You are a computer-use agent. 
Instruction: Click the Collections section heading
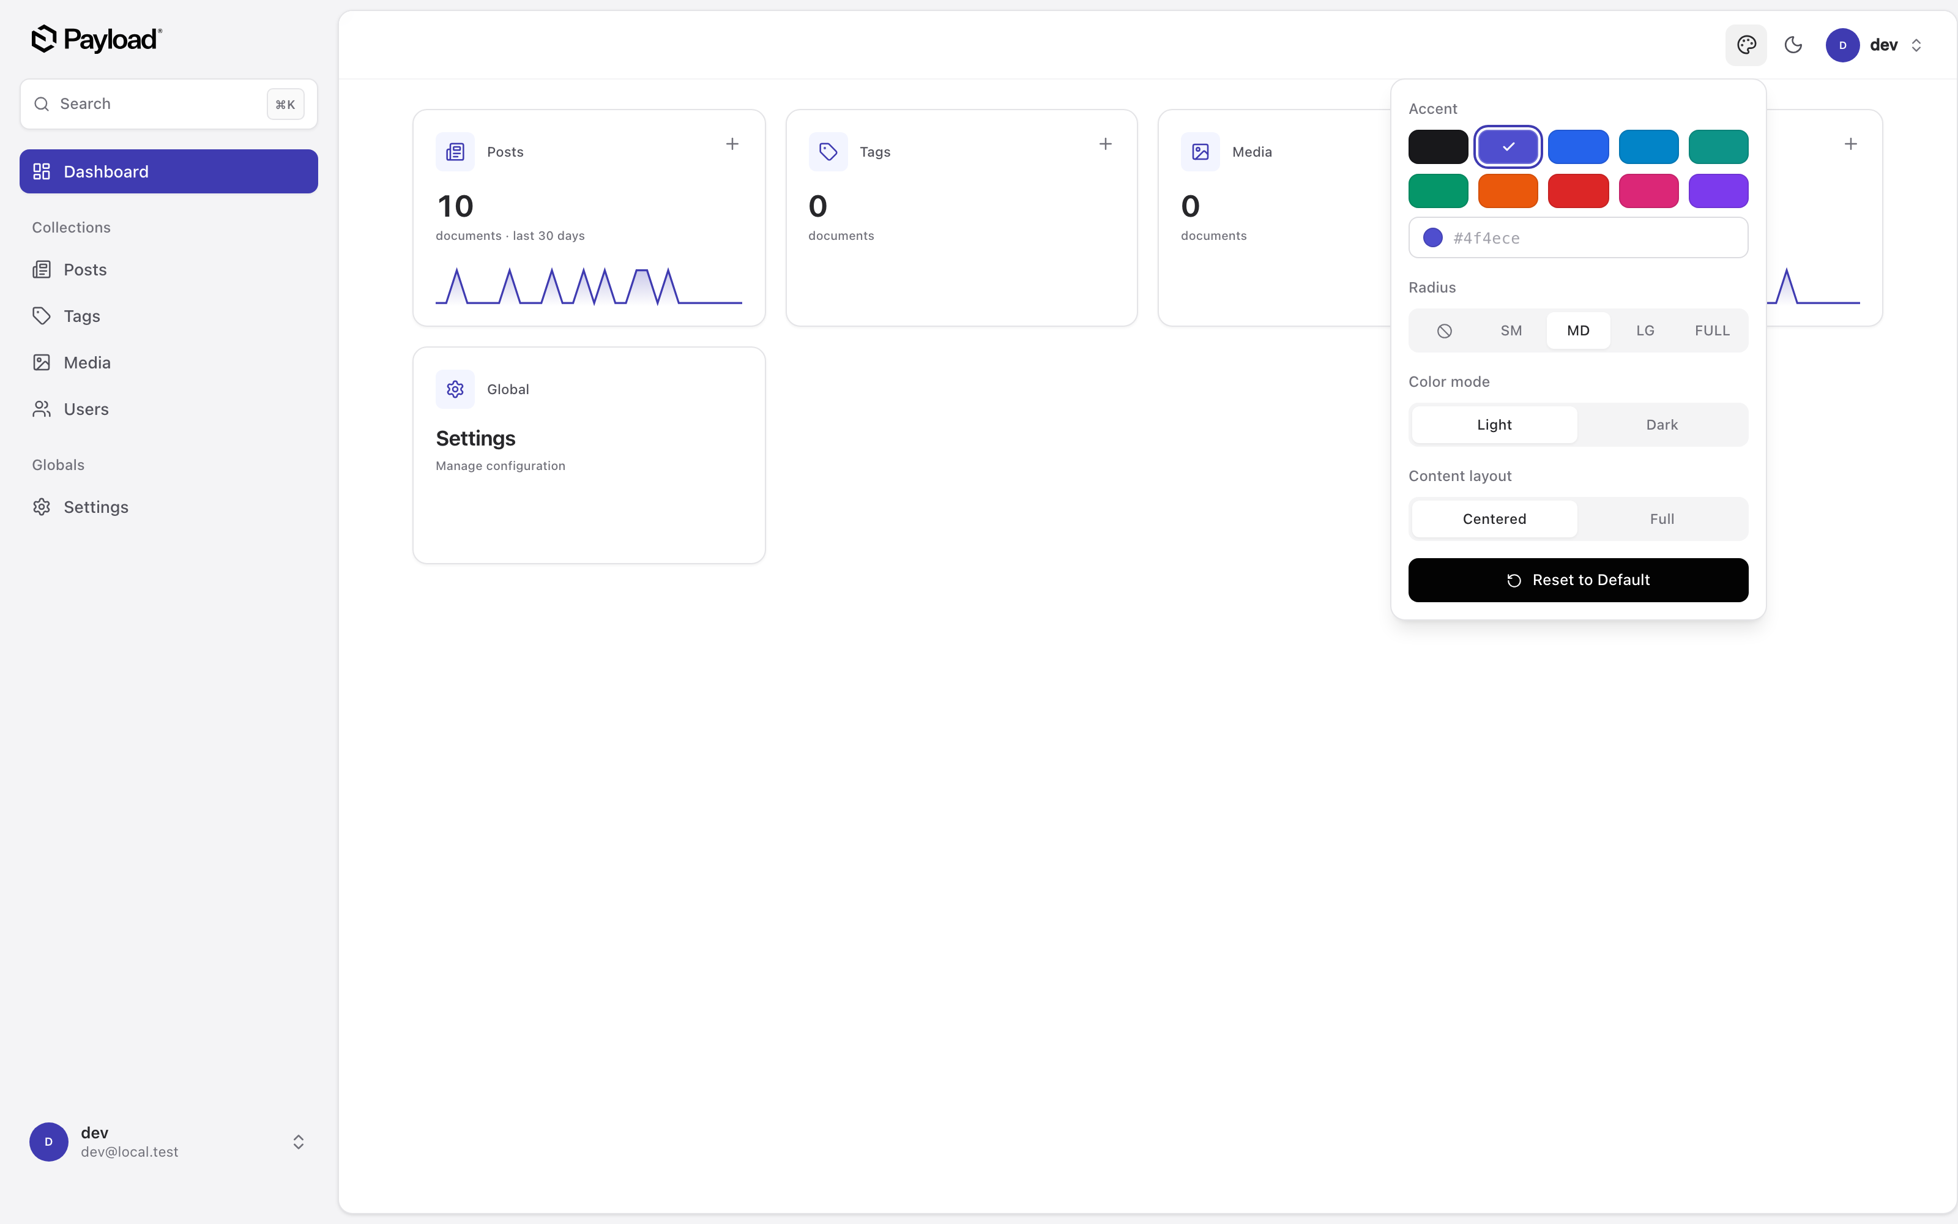click(71, 228)
